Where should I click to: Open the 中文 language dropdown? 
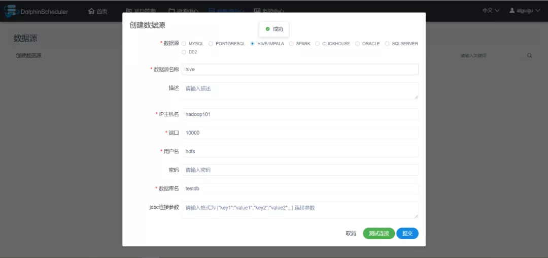tap(491, 11)
